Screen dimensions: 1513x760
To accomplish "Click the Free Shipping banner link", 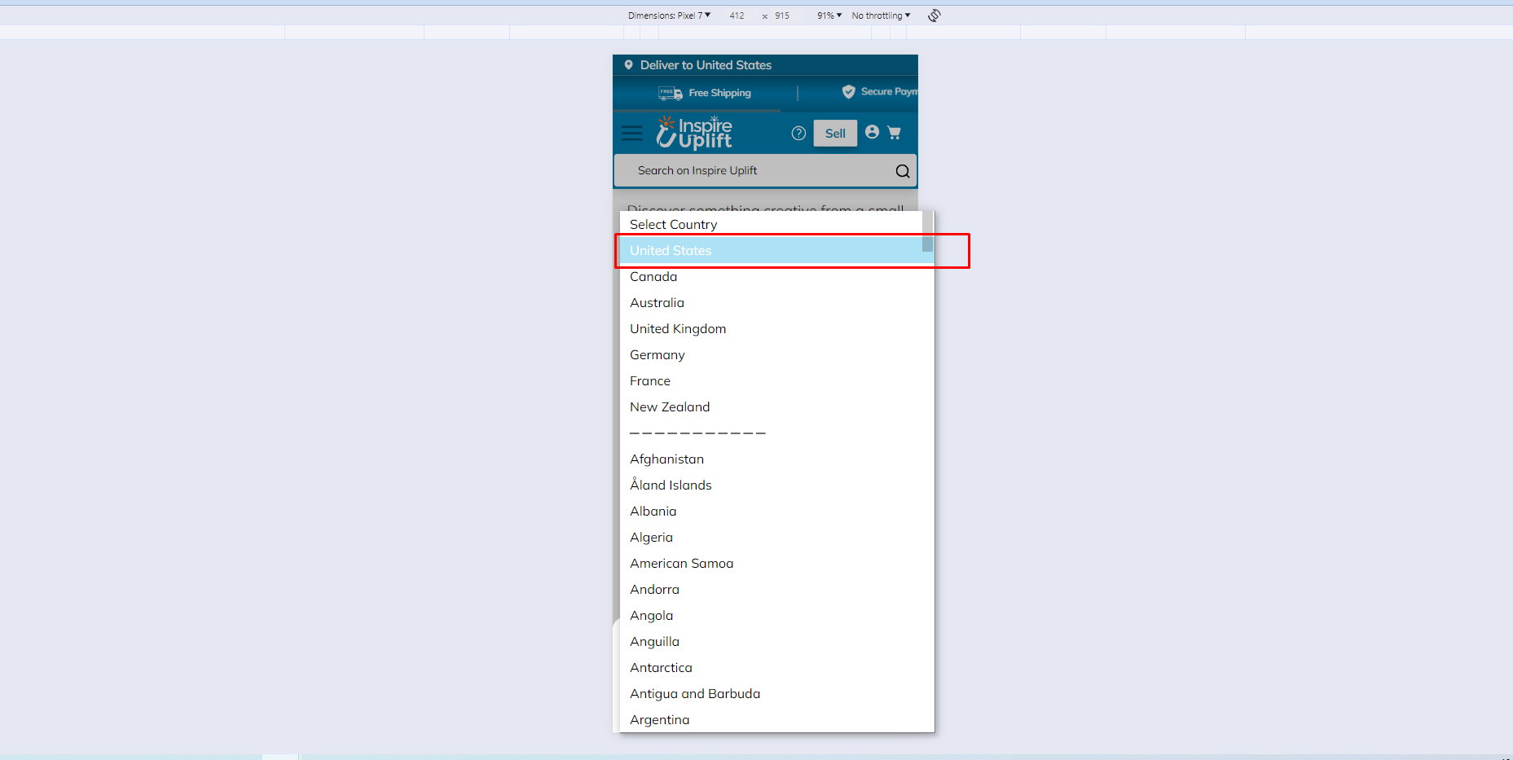I will [x=705, y=93].
